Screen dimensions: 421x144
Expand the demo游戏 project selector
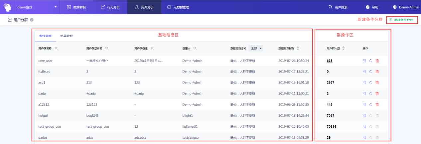click(x=55, y=7)
